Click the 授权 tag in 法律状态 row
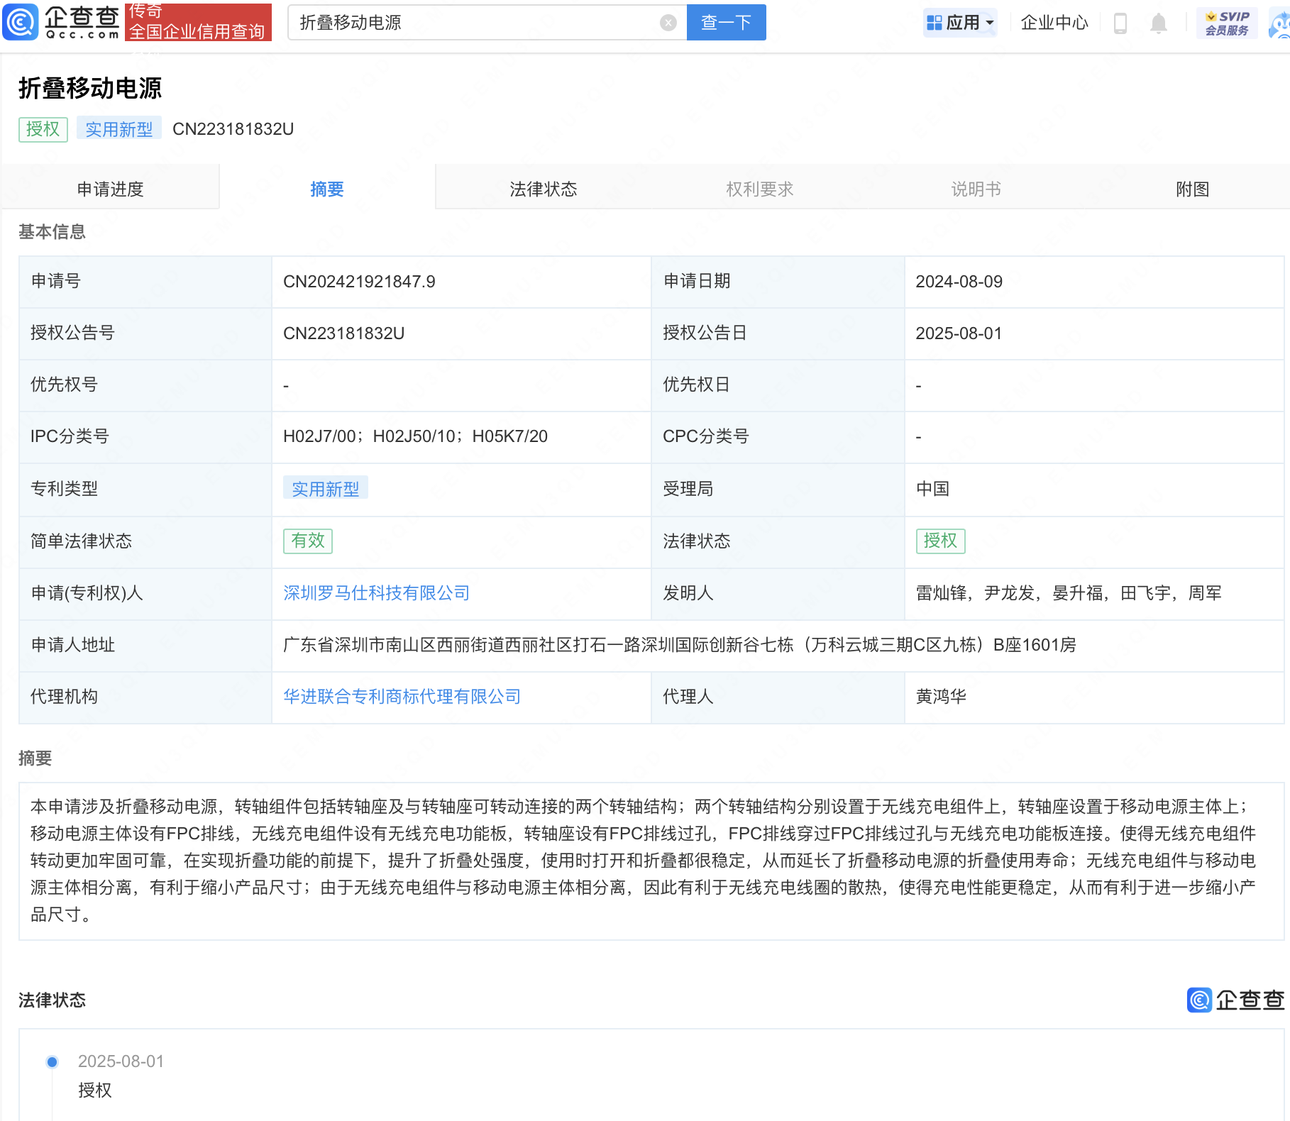This screenshot has height=1121, width=1290. pyautogui.click(x=939, y=541)
